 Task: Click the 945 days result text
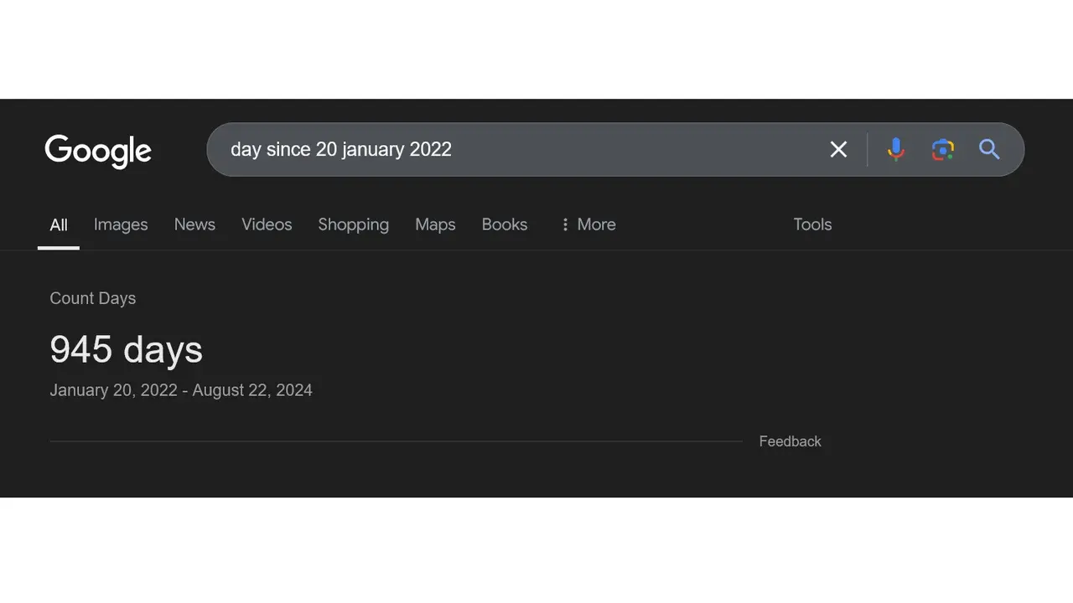pos(126,349)
